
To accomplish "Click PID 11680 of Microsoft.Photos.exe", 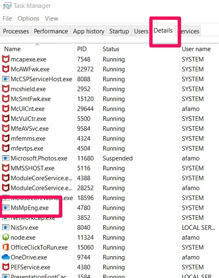I will coord(85,158).
